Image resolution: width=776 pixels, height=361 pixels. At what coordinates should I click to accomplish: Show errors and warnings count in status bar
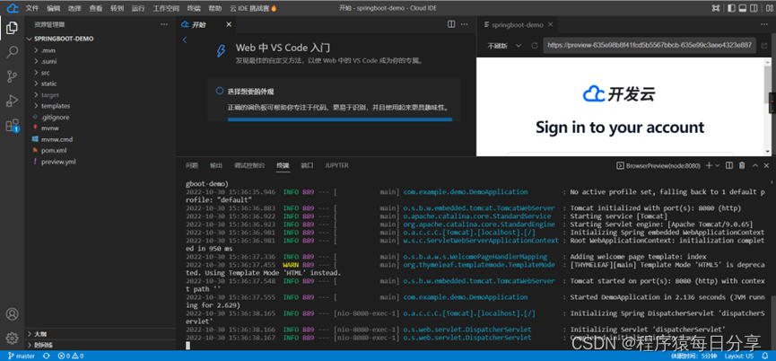click(x=70, y=356)
